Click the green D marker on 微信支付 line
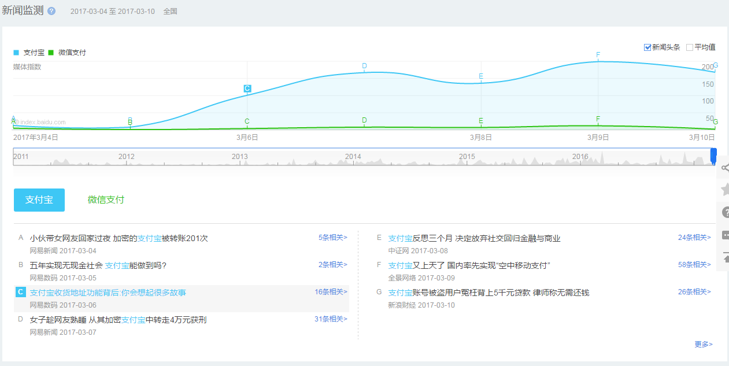 (364, 120)
